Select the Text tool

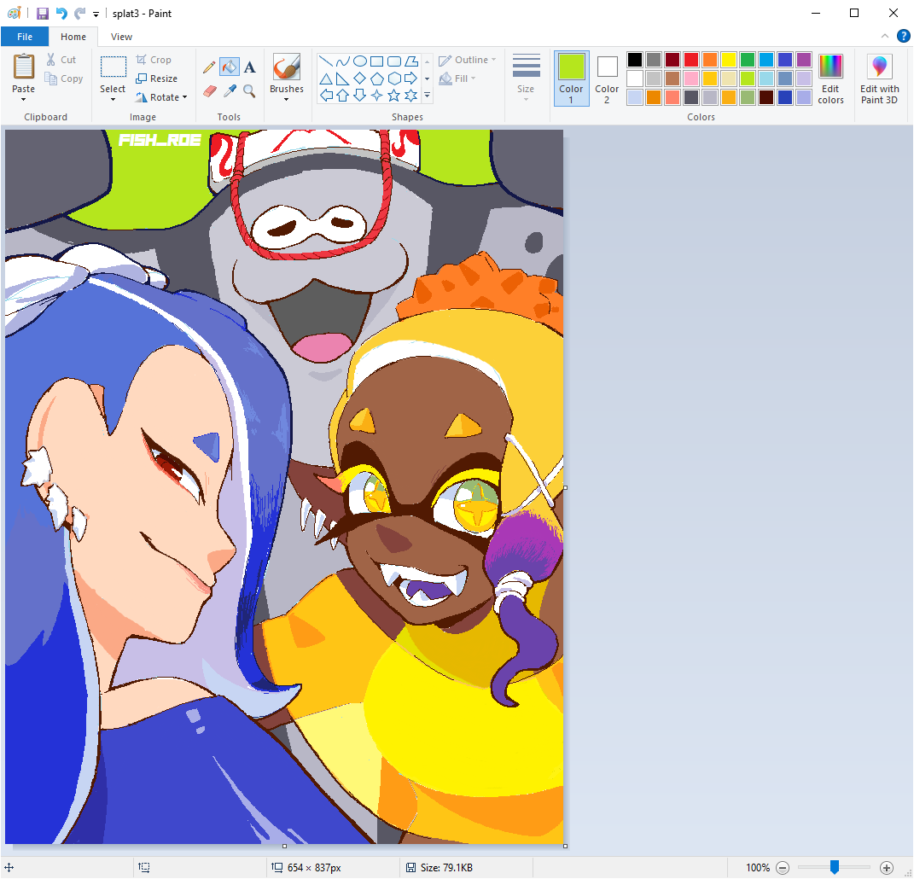(x=249, y=67)
